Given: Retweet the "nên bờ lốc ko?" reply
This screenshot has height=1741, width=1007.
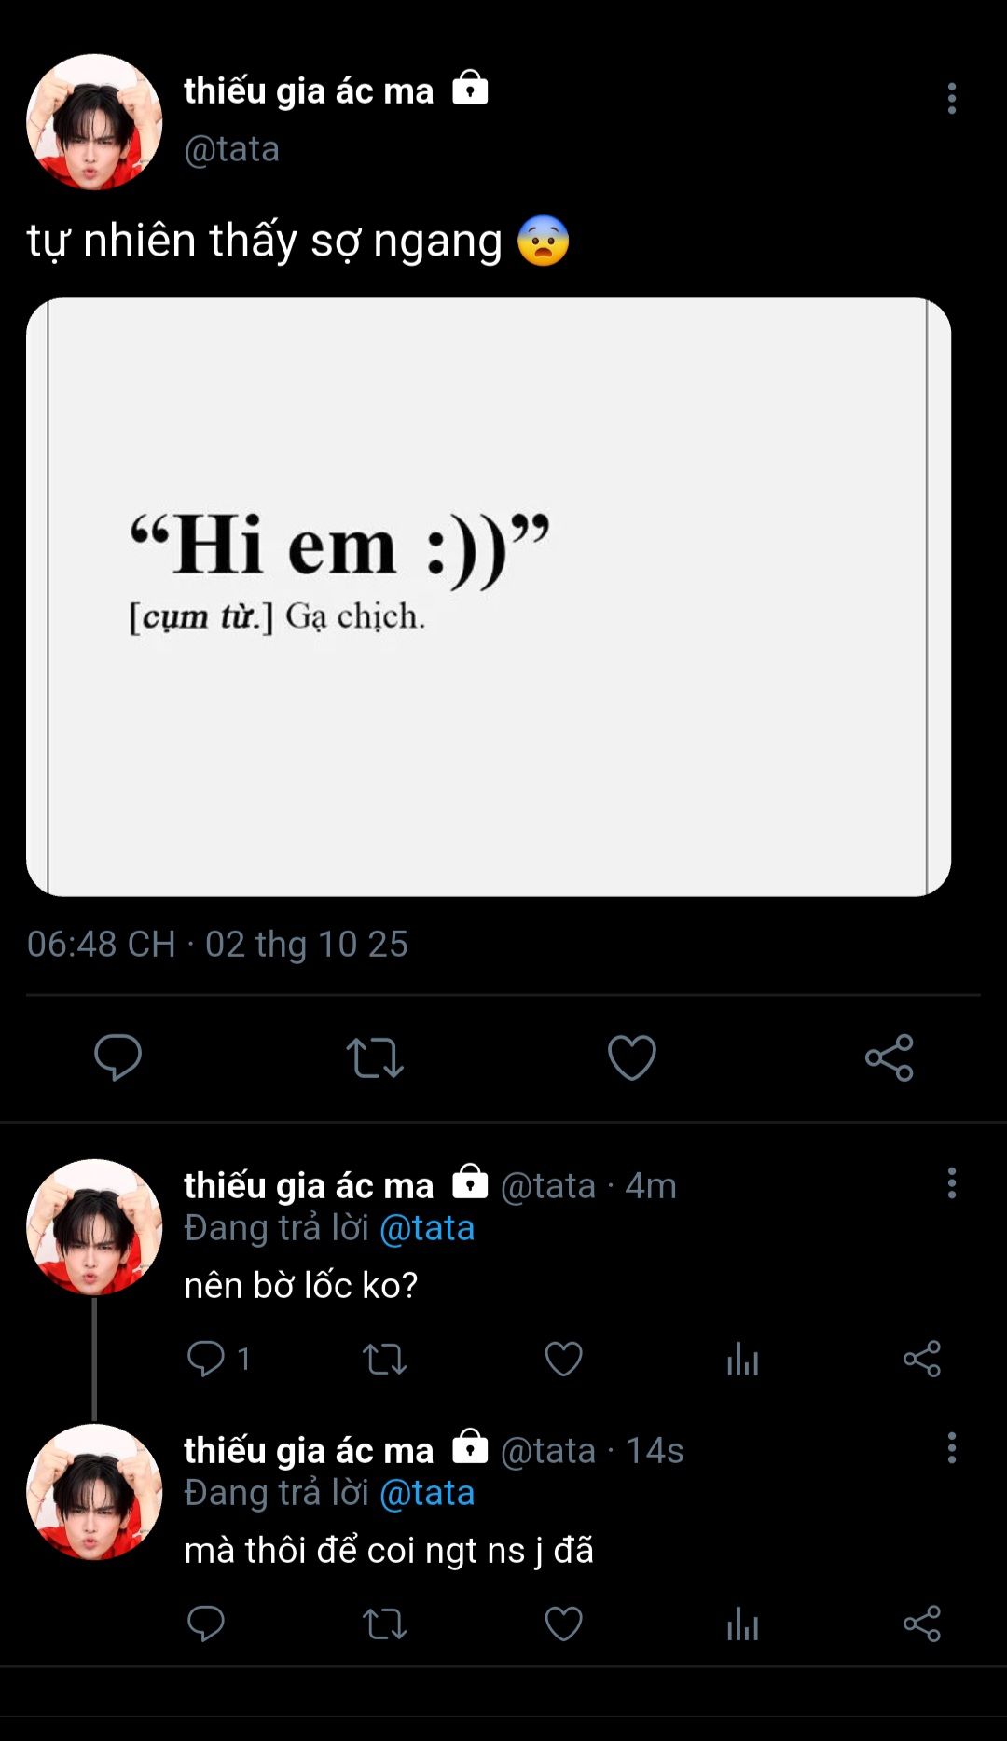Looking at the screenshot, I should tap(384, 1359).
